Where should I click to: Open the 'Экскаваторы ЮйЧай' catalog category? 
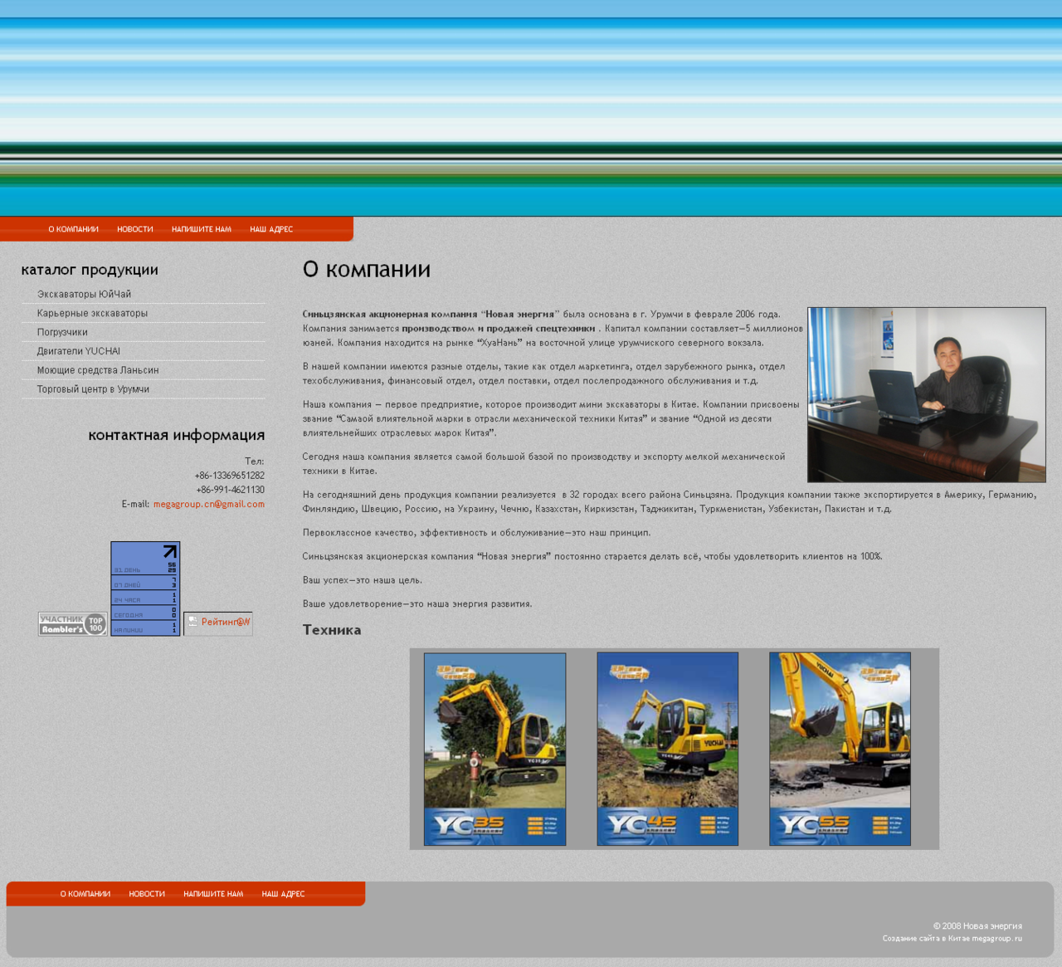[x=84, y=295]
